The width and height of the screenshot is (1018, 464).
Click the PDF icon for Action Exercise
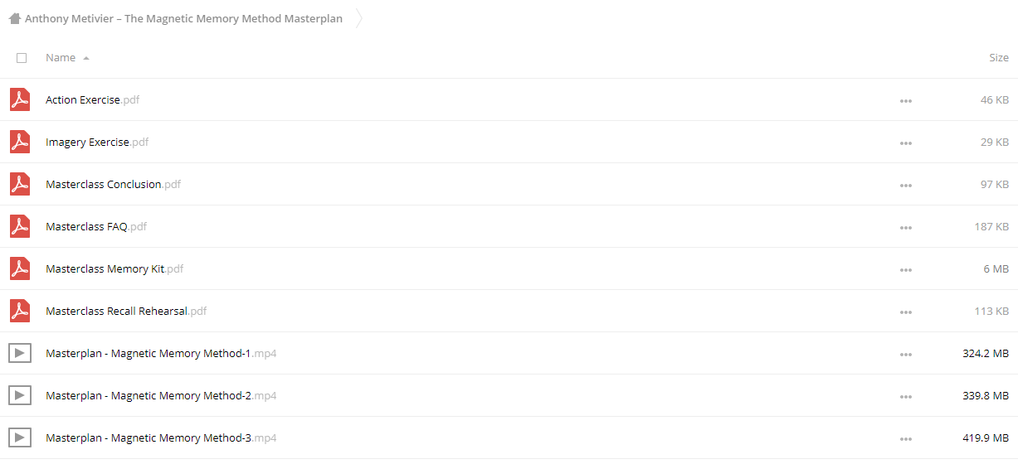click(x=20, y=99)
